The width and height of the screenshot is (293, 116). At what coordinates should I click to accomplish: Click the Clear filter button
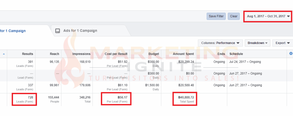coord(234,16)
